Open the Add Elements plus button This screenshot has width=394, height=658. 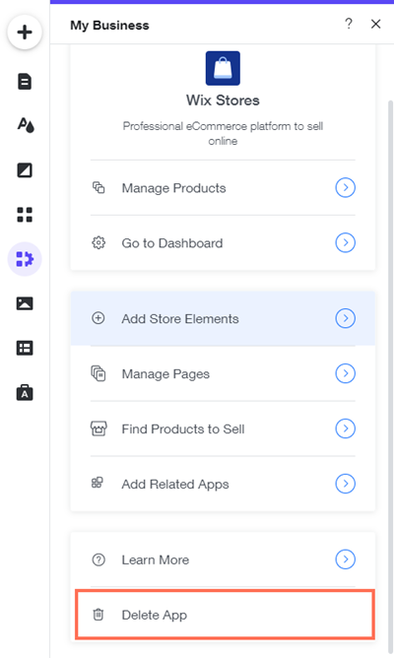25,33
